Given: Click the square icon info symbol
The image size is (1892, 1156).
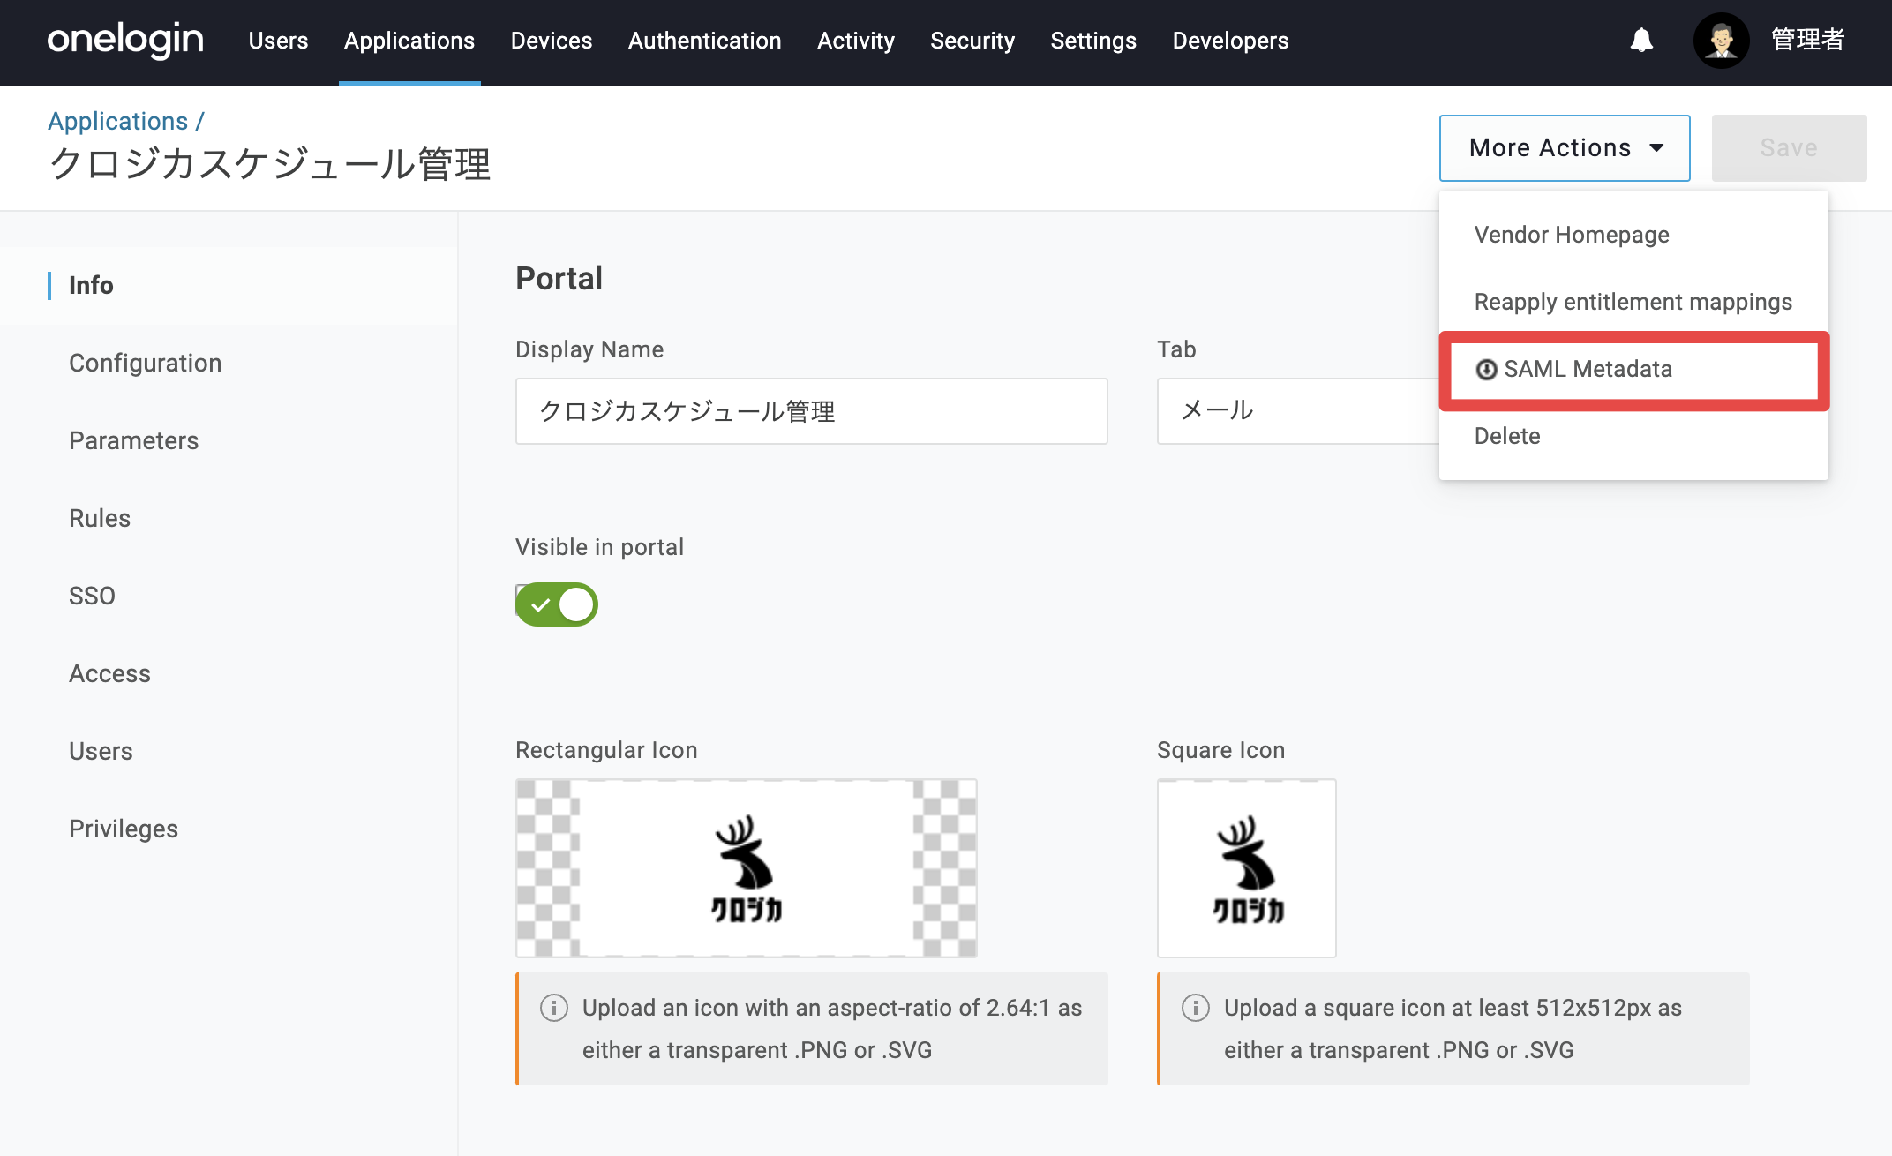Looking at the screenshot, I should pos(1195,1008).
